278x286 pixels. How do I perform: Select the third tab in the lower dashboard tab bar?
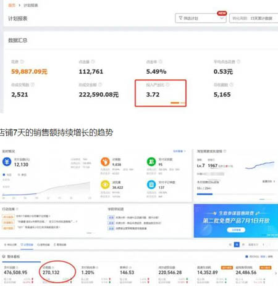43,245
